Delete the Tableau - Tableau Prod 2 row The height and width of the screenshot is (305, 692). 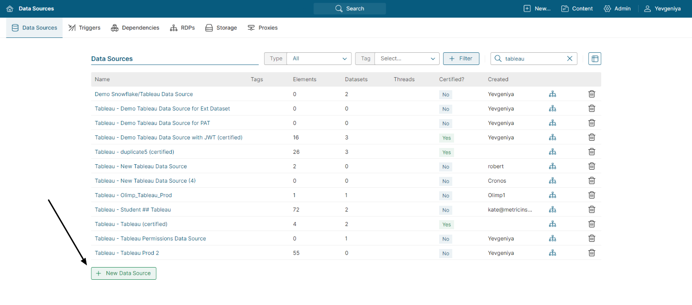pos(591,253)
